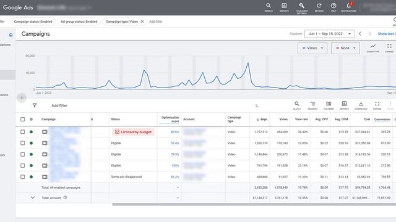Remove the Campaign type: Video filter
The height and width of the screenshot is (222, 396).
(142, 22)
